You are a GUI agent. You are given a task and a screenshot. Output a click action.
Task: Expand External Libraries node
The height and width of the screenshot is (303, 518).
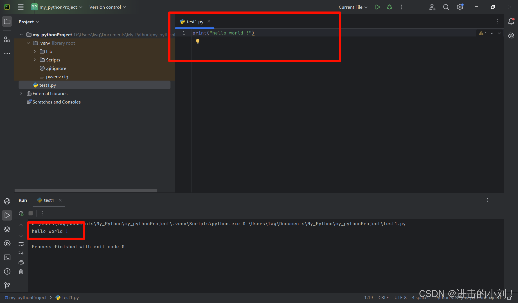(x=21, y=93)
